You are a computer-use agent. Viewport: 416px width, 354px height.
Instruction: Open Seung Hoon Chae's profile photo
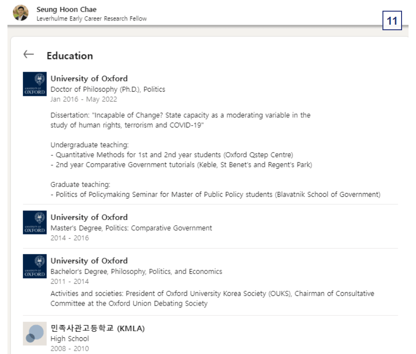pyautogui.click(x=20, y=13)
